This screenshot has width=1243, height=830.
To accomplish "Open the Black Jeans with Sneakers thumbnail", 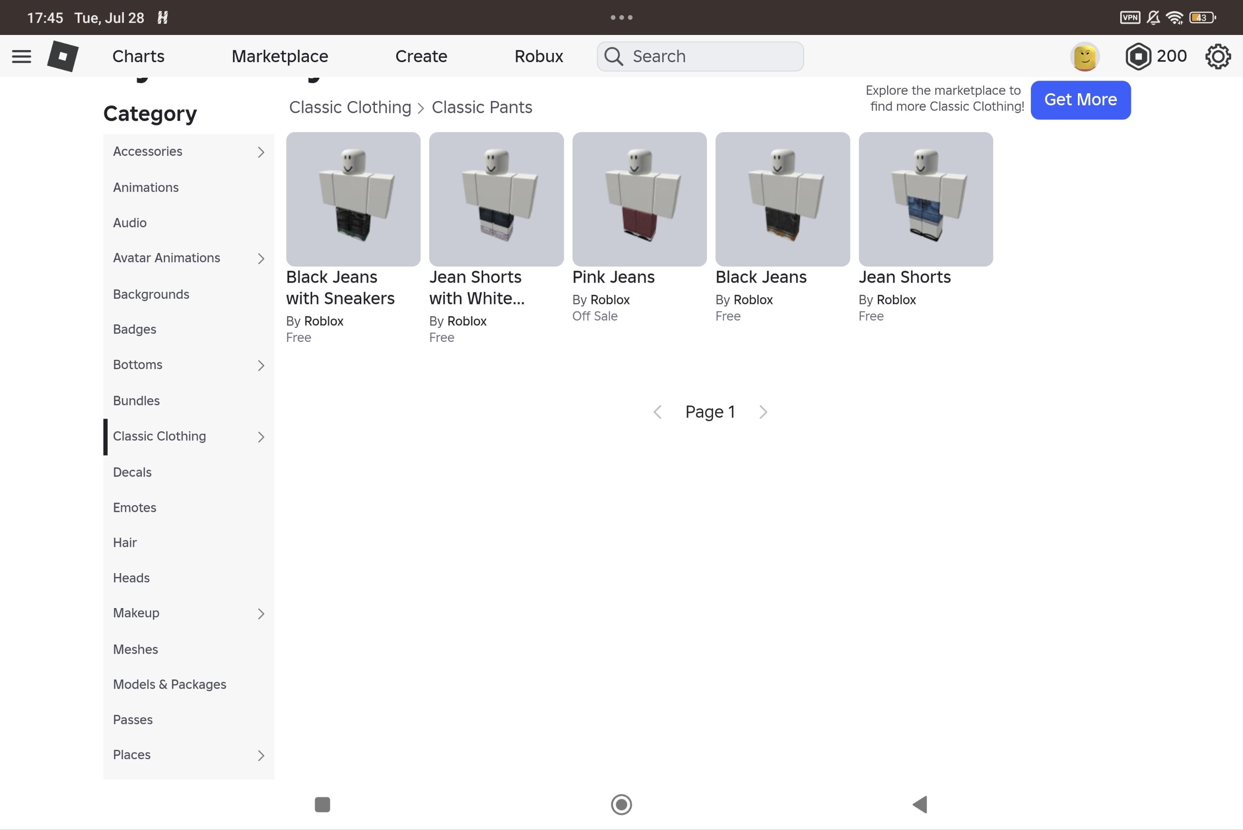I will [x=353, y=199].
